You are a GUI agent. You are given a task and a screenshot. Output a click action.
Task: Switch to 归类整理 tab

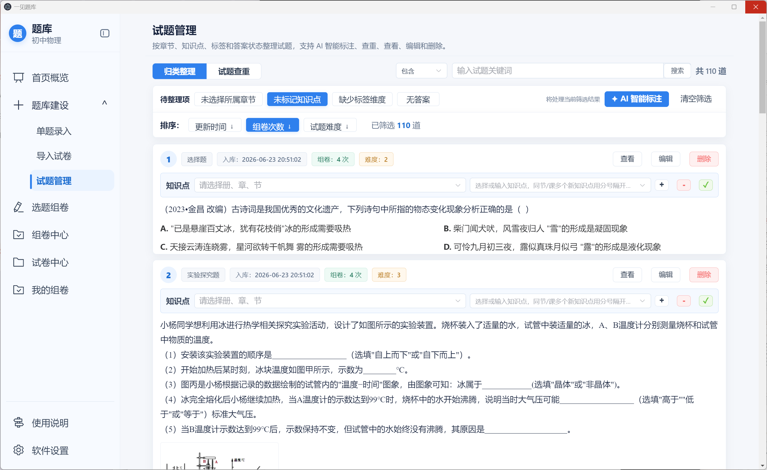click(x=180, y=71)
